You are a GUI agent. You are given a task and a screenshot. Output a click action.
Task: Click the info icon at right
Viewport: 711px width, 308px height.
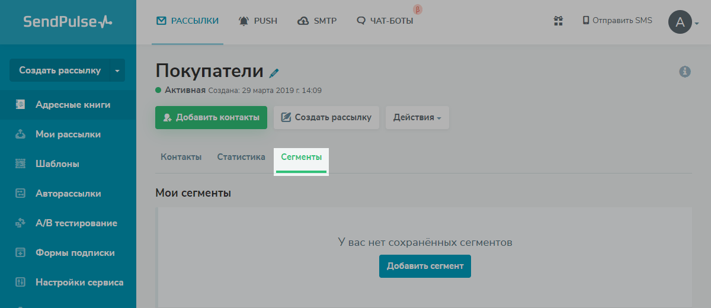[x=685, y=72]
